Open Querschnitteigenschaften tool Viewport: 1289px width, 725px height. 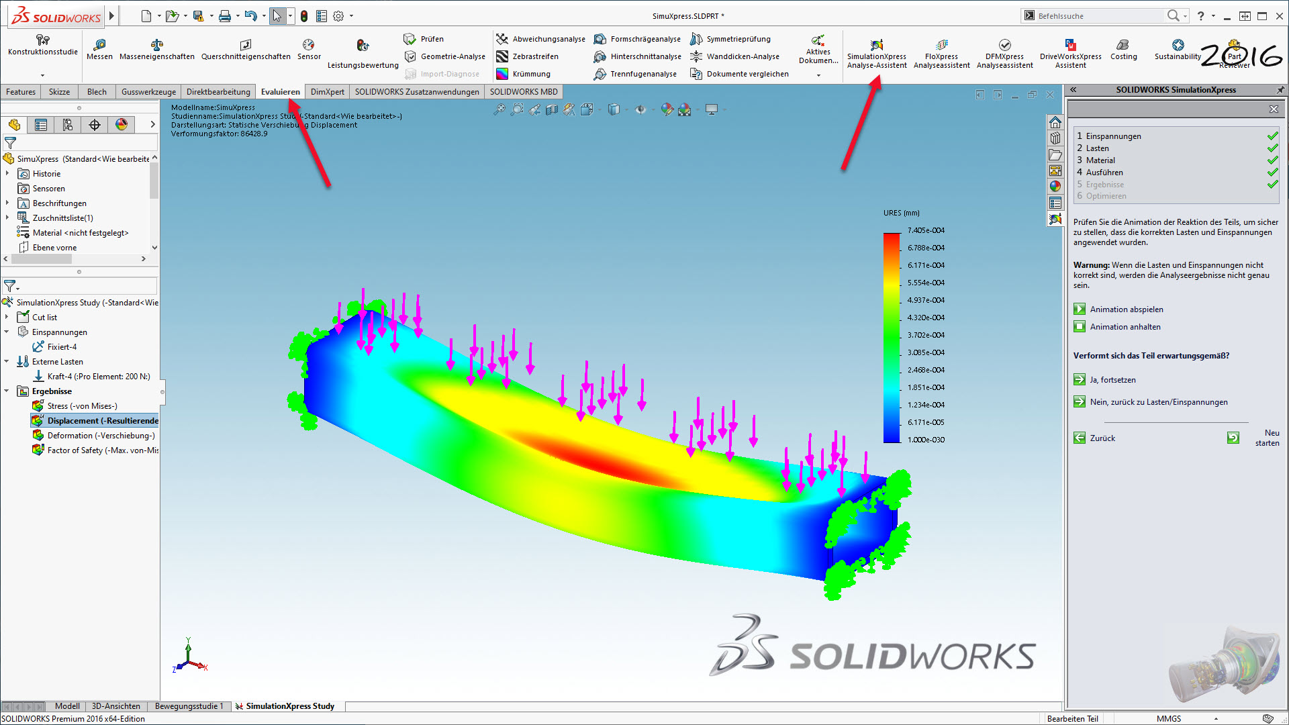246,50
